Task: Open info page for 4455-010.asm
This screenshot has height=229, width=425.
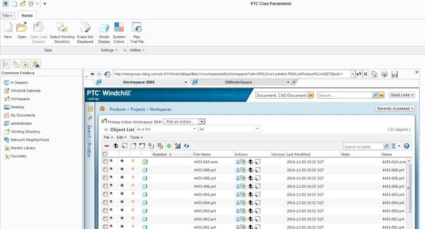Action: [237, 162]
